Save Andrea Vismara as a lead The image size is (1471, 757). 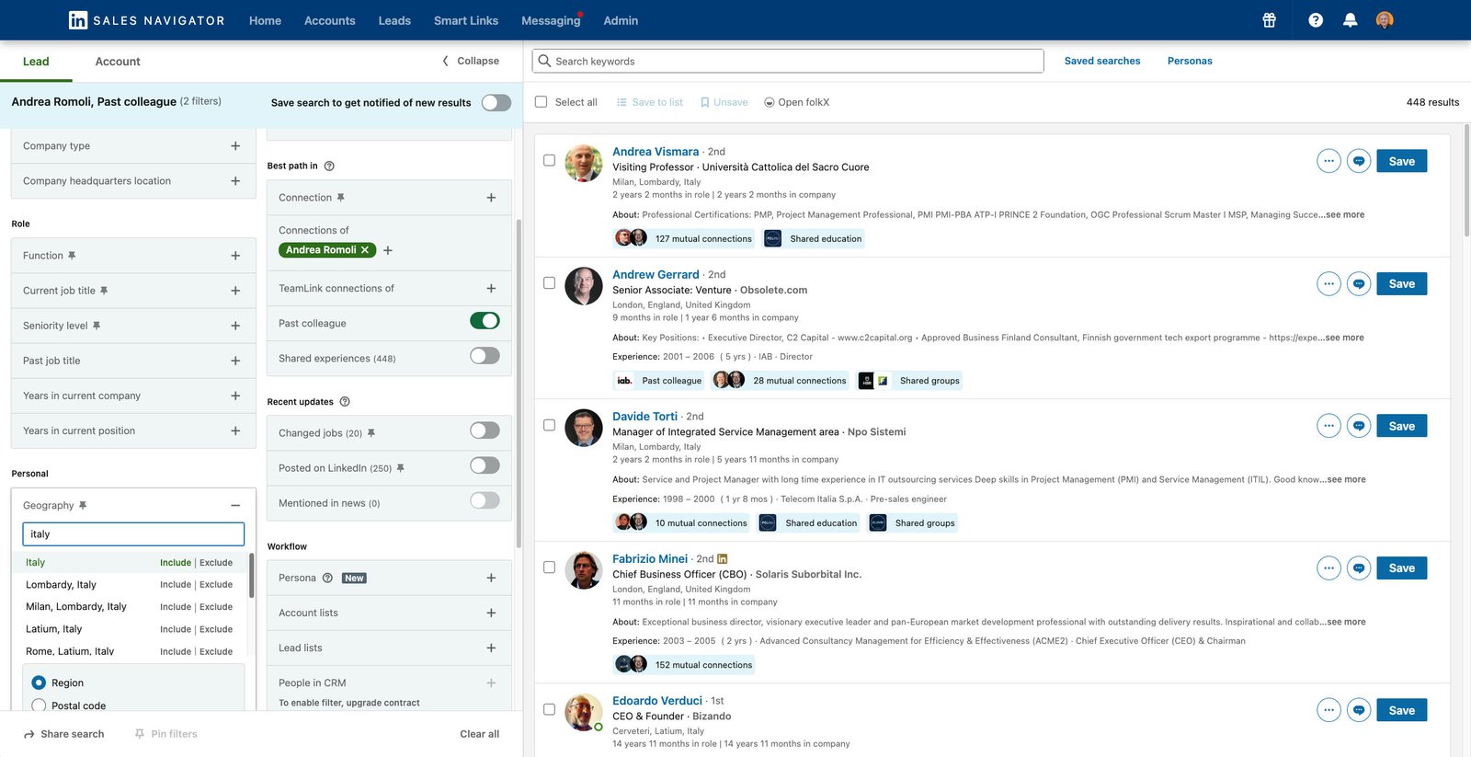click(1401, 161)
